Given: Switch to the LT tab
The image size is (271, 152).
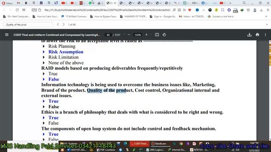Looking at the screenshot, I should tap(56, 3).
